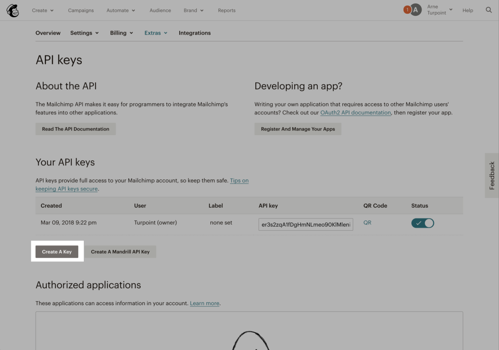499x350 pixels.
Task: Open the Create dropdown menu
Action: [43, 11]
